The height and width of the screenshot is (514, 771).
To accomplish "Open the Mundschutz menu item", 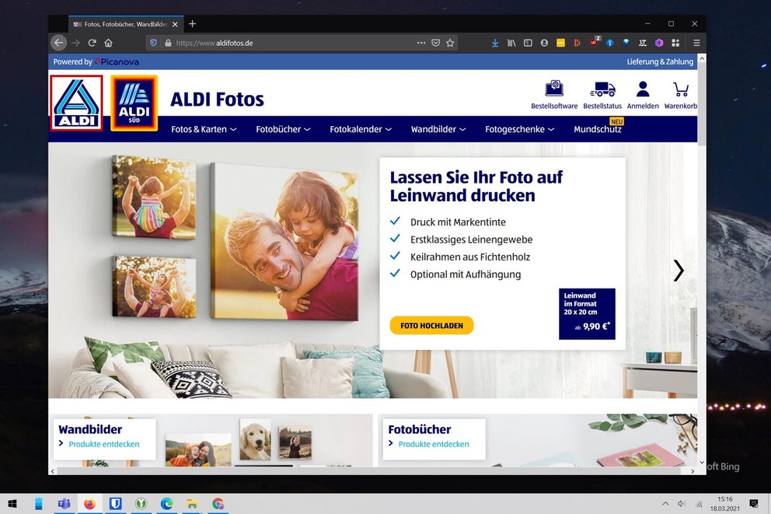I will pos(598,129).
